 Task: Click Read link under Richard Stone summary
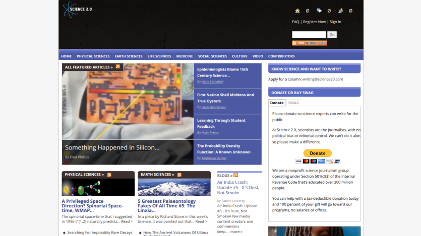(x=201, y=221)
